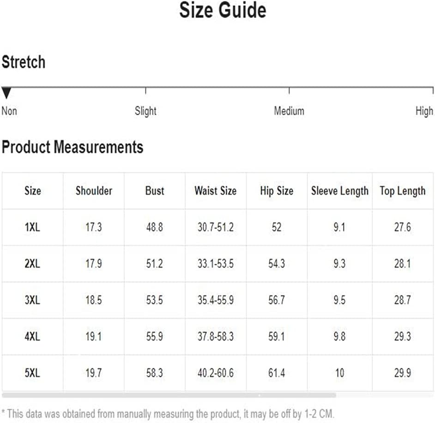
Task: Select the Waist Size column header
Action: click(216, 191)
